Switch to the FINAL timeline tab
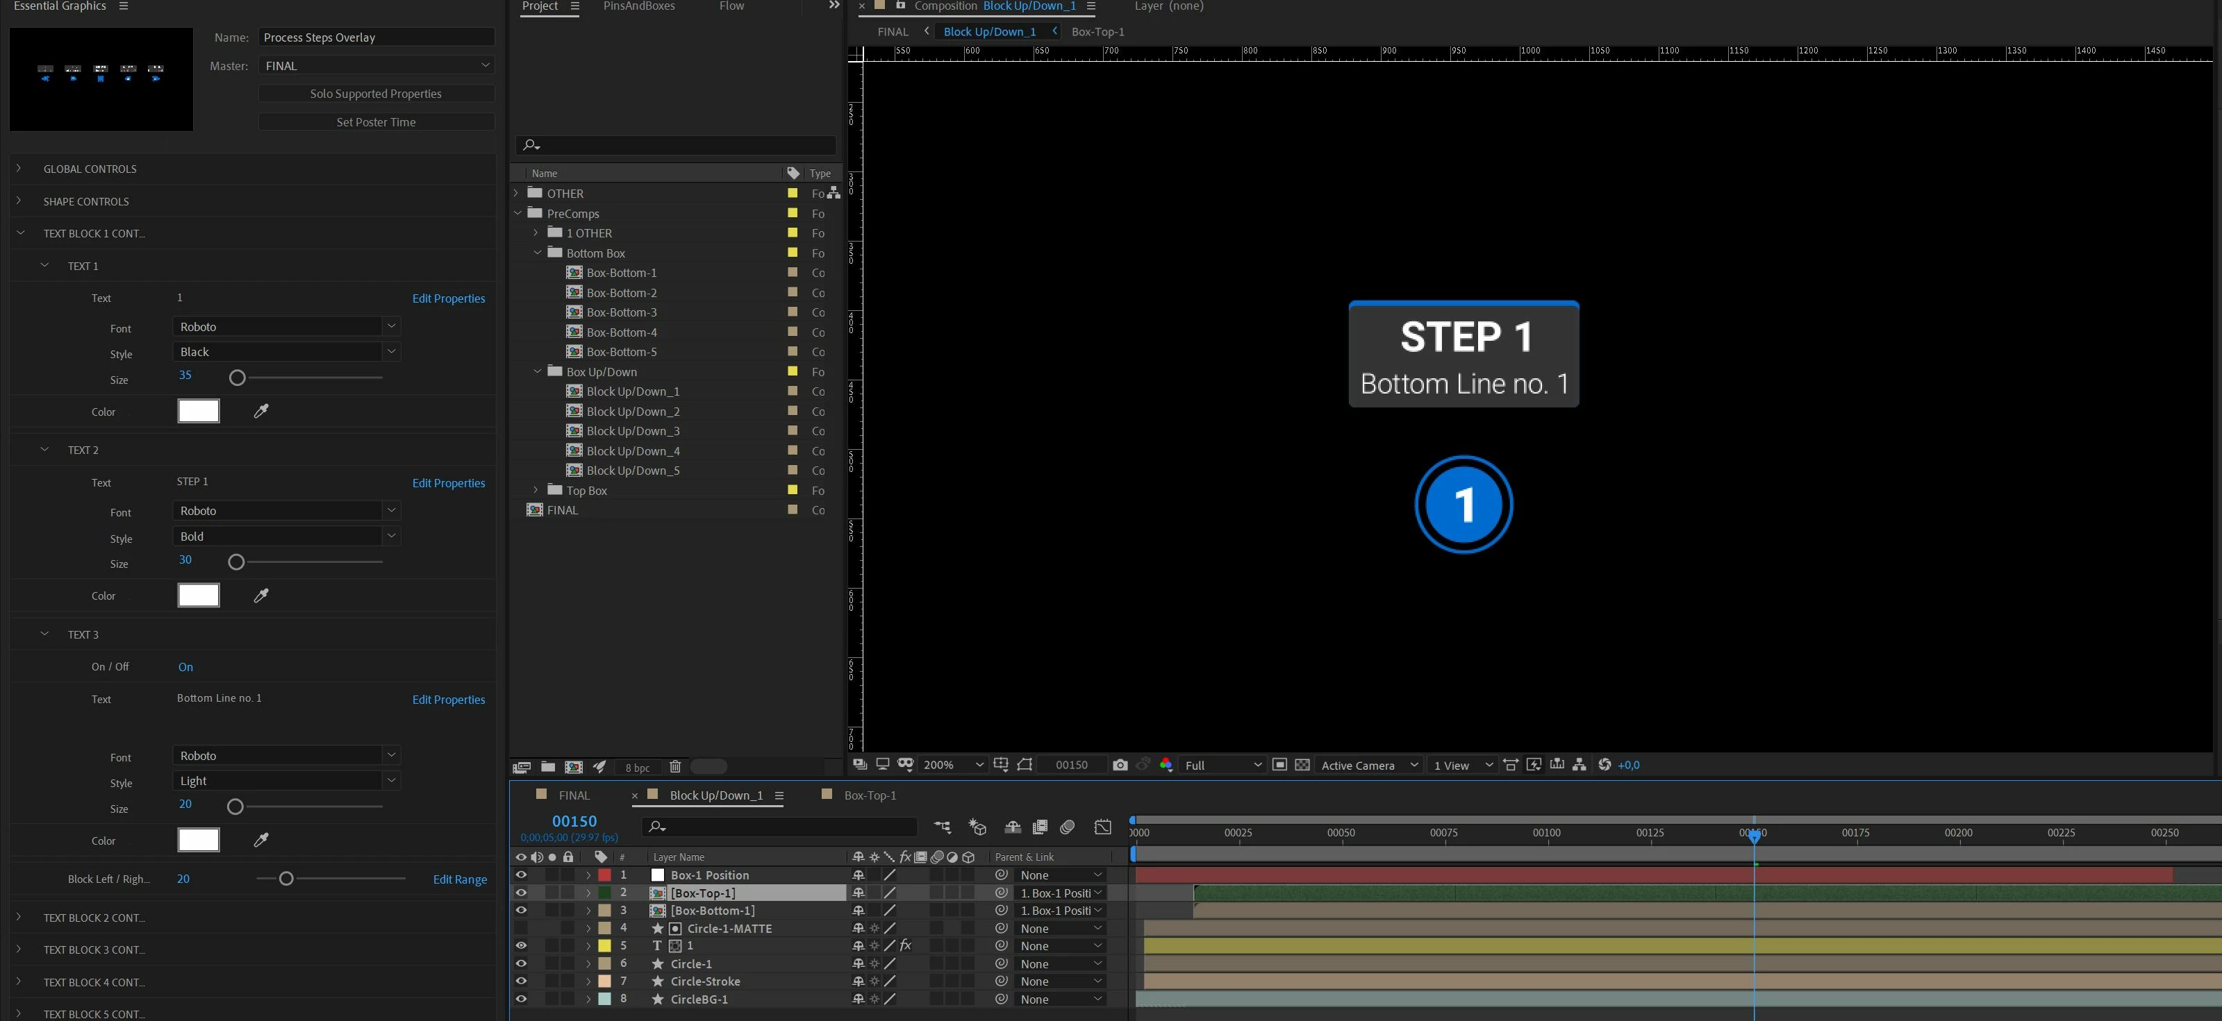Screen dimensions: 2222x1021 coord(574,795)
